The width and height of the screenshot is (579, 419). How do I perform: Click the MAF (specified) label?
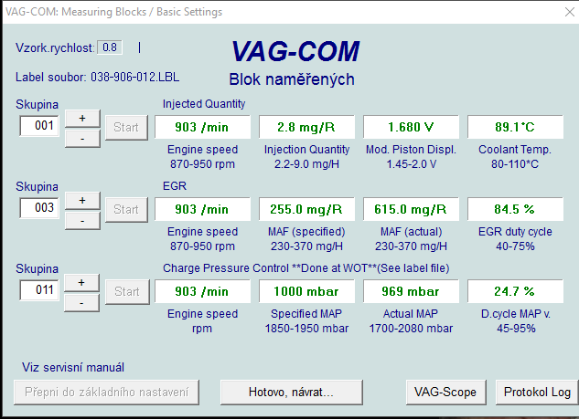pyautogui.click(x=306, y=232)
